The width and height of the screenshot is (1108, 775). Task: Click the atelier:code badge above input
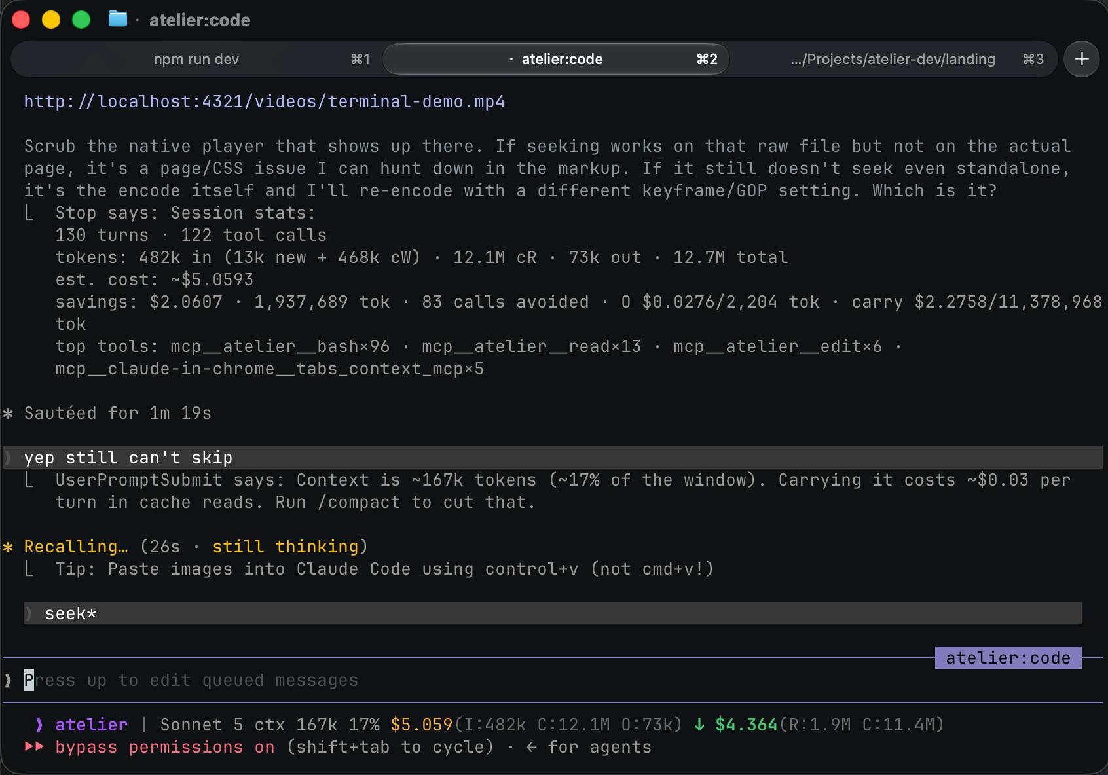[x=1008, y=658]
